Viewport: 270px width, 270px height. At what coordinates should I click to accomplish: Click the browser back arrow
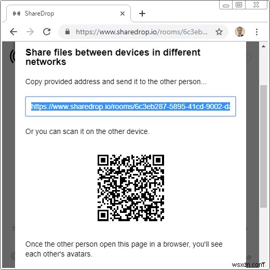(14, 32)
